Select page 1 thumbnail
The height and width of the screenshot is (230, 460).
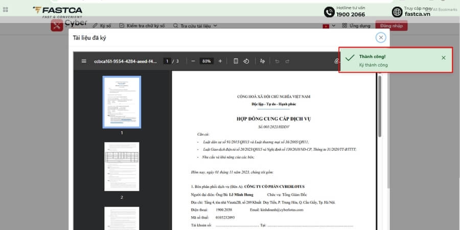(122, 102)
